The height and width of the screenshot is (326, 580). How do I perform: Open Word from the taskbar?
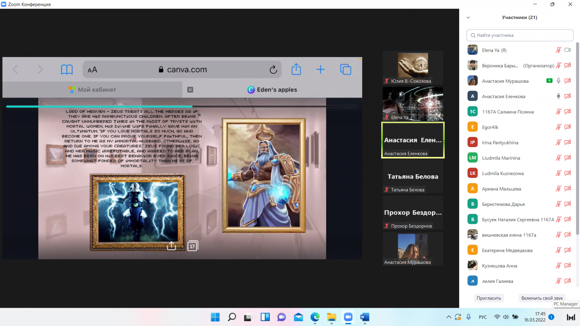coord(364,317)
